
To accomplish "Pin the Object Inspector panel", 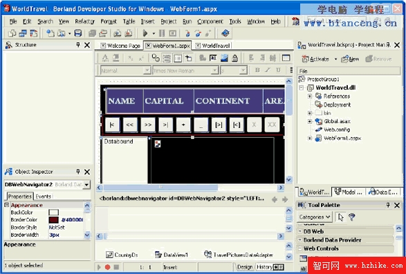I will 78,172.
